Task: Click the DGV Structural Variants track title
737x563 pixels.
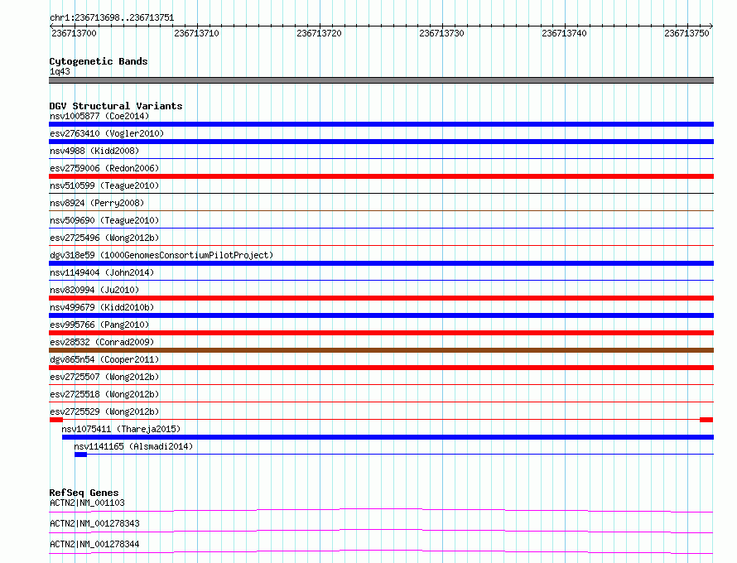Action: 116,106
